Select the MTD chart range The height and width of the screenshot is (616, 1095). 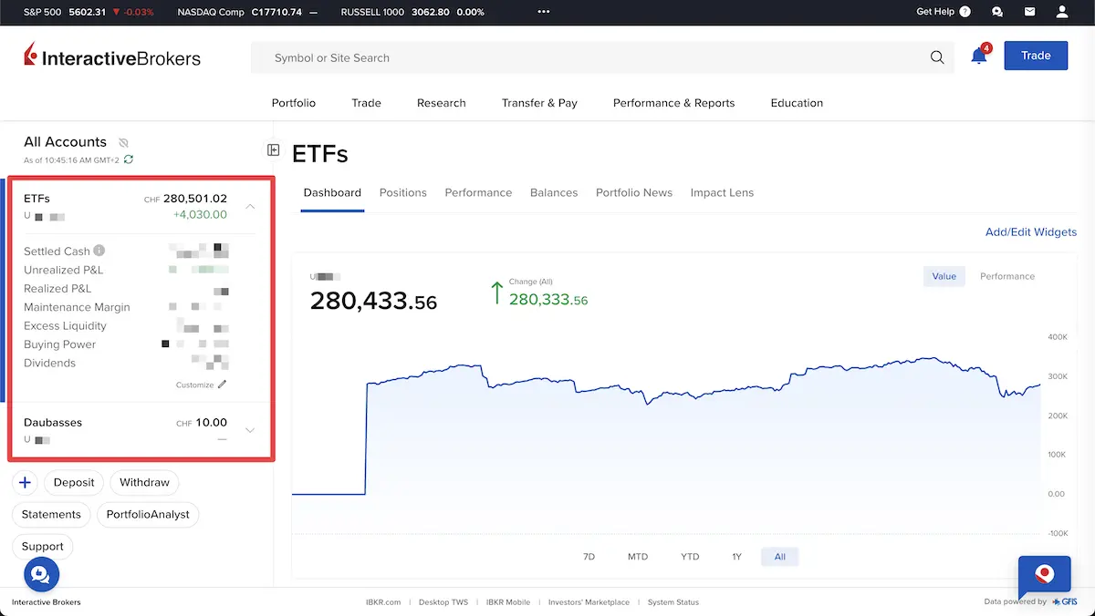tap(638, 557)
